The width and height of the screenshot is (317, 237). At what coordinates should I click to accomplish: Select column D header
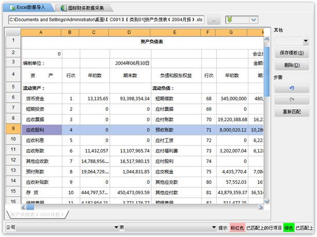click(130, 33)
